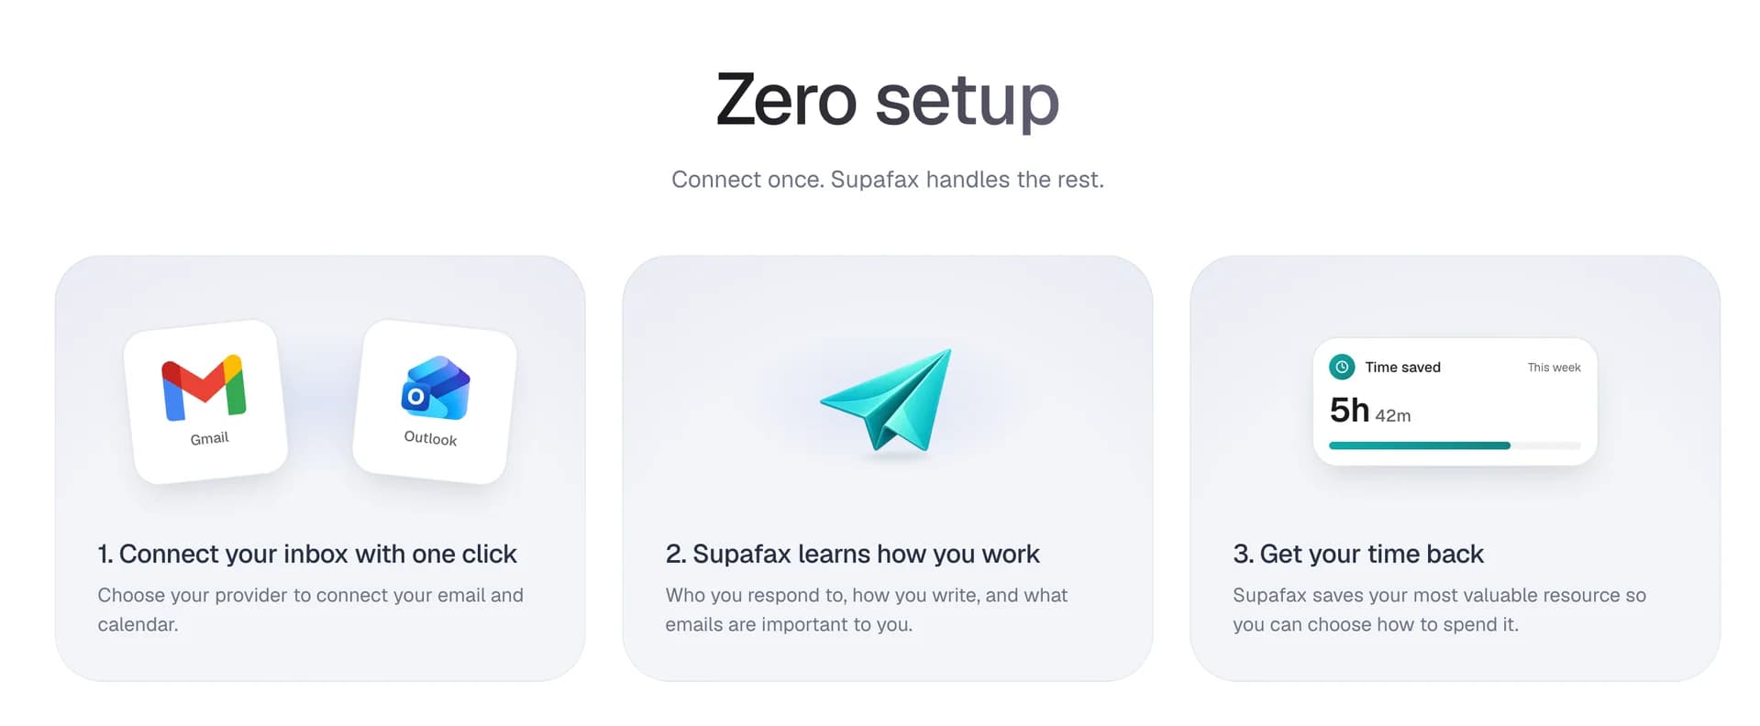Click the Who you respond to description
This screenshot has width=1760, height=726.
tap(866, 610)
